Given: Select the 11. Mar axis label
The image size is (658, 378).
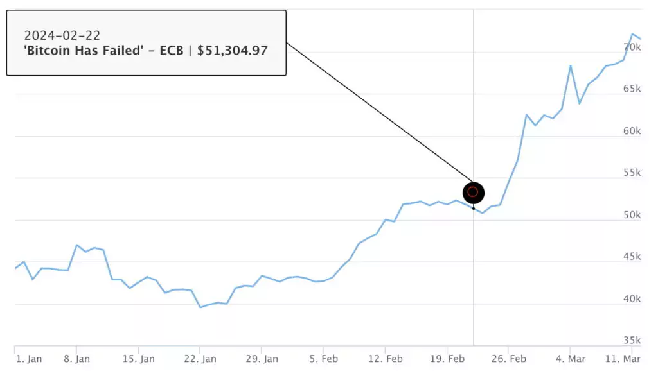Looking at the screenshot, I should coord(623,359).
